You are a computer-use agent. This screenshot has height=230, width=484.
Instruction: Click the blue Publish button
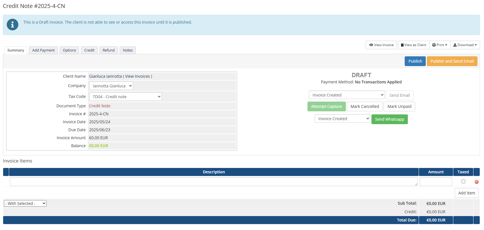pyautogui.click(x=415, y=61)
